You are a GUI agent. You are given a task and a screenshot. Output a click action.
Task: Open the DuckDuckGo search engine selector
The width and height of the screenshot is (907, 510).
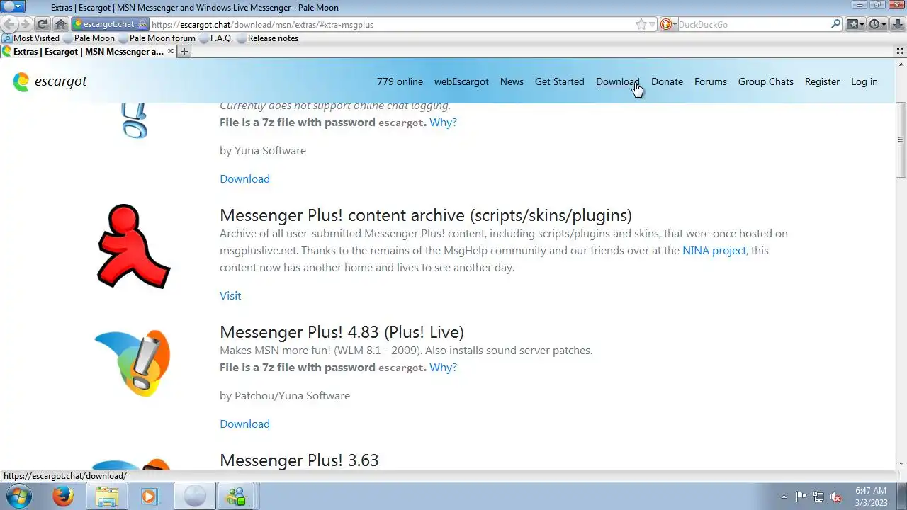coord(668,24)
